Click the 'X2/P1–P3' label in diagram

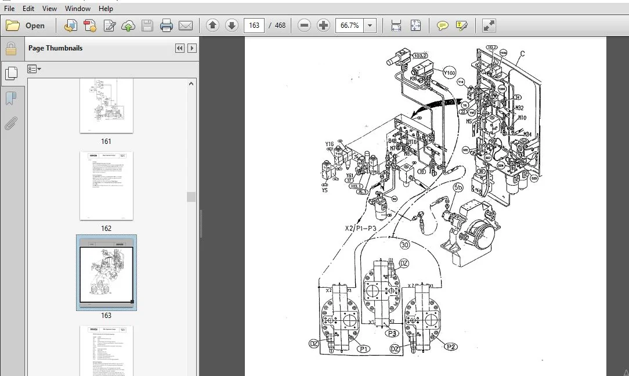point(361,229)
